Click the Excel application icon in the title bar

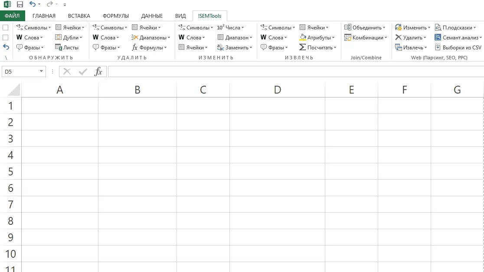point(7,4)
